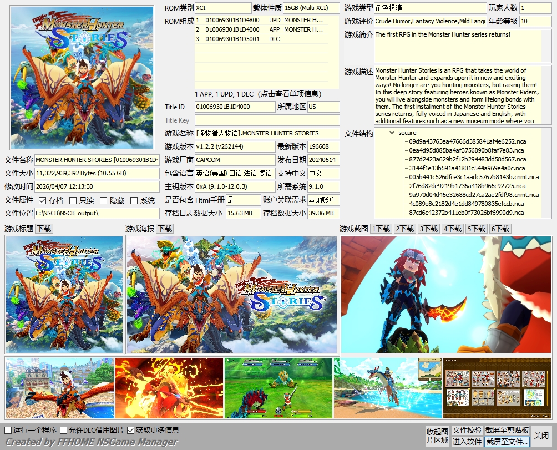
Task: Click the 游戏厂商 CAPCOM field
Action: [235, 160]
